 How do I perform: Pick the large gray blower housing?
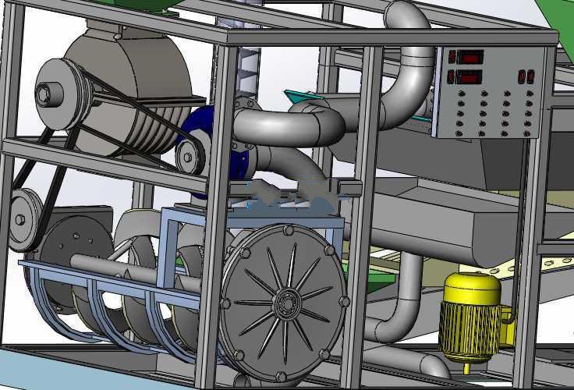pyautogui.click(x=128, y=94)
